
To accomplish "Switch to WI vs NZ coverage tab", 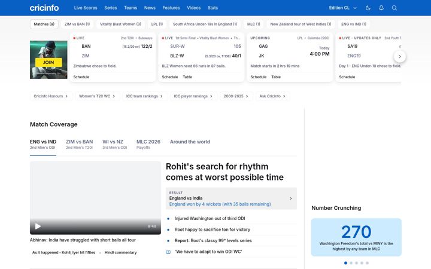I will click(x=114, y=145).
